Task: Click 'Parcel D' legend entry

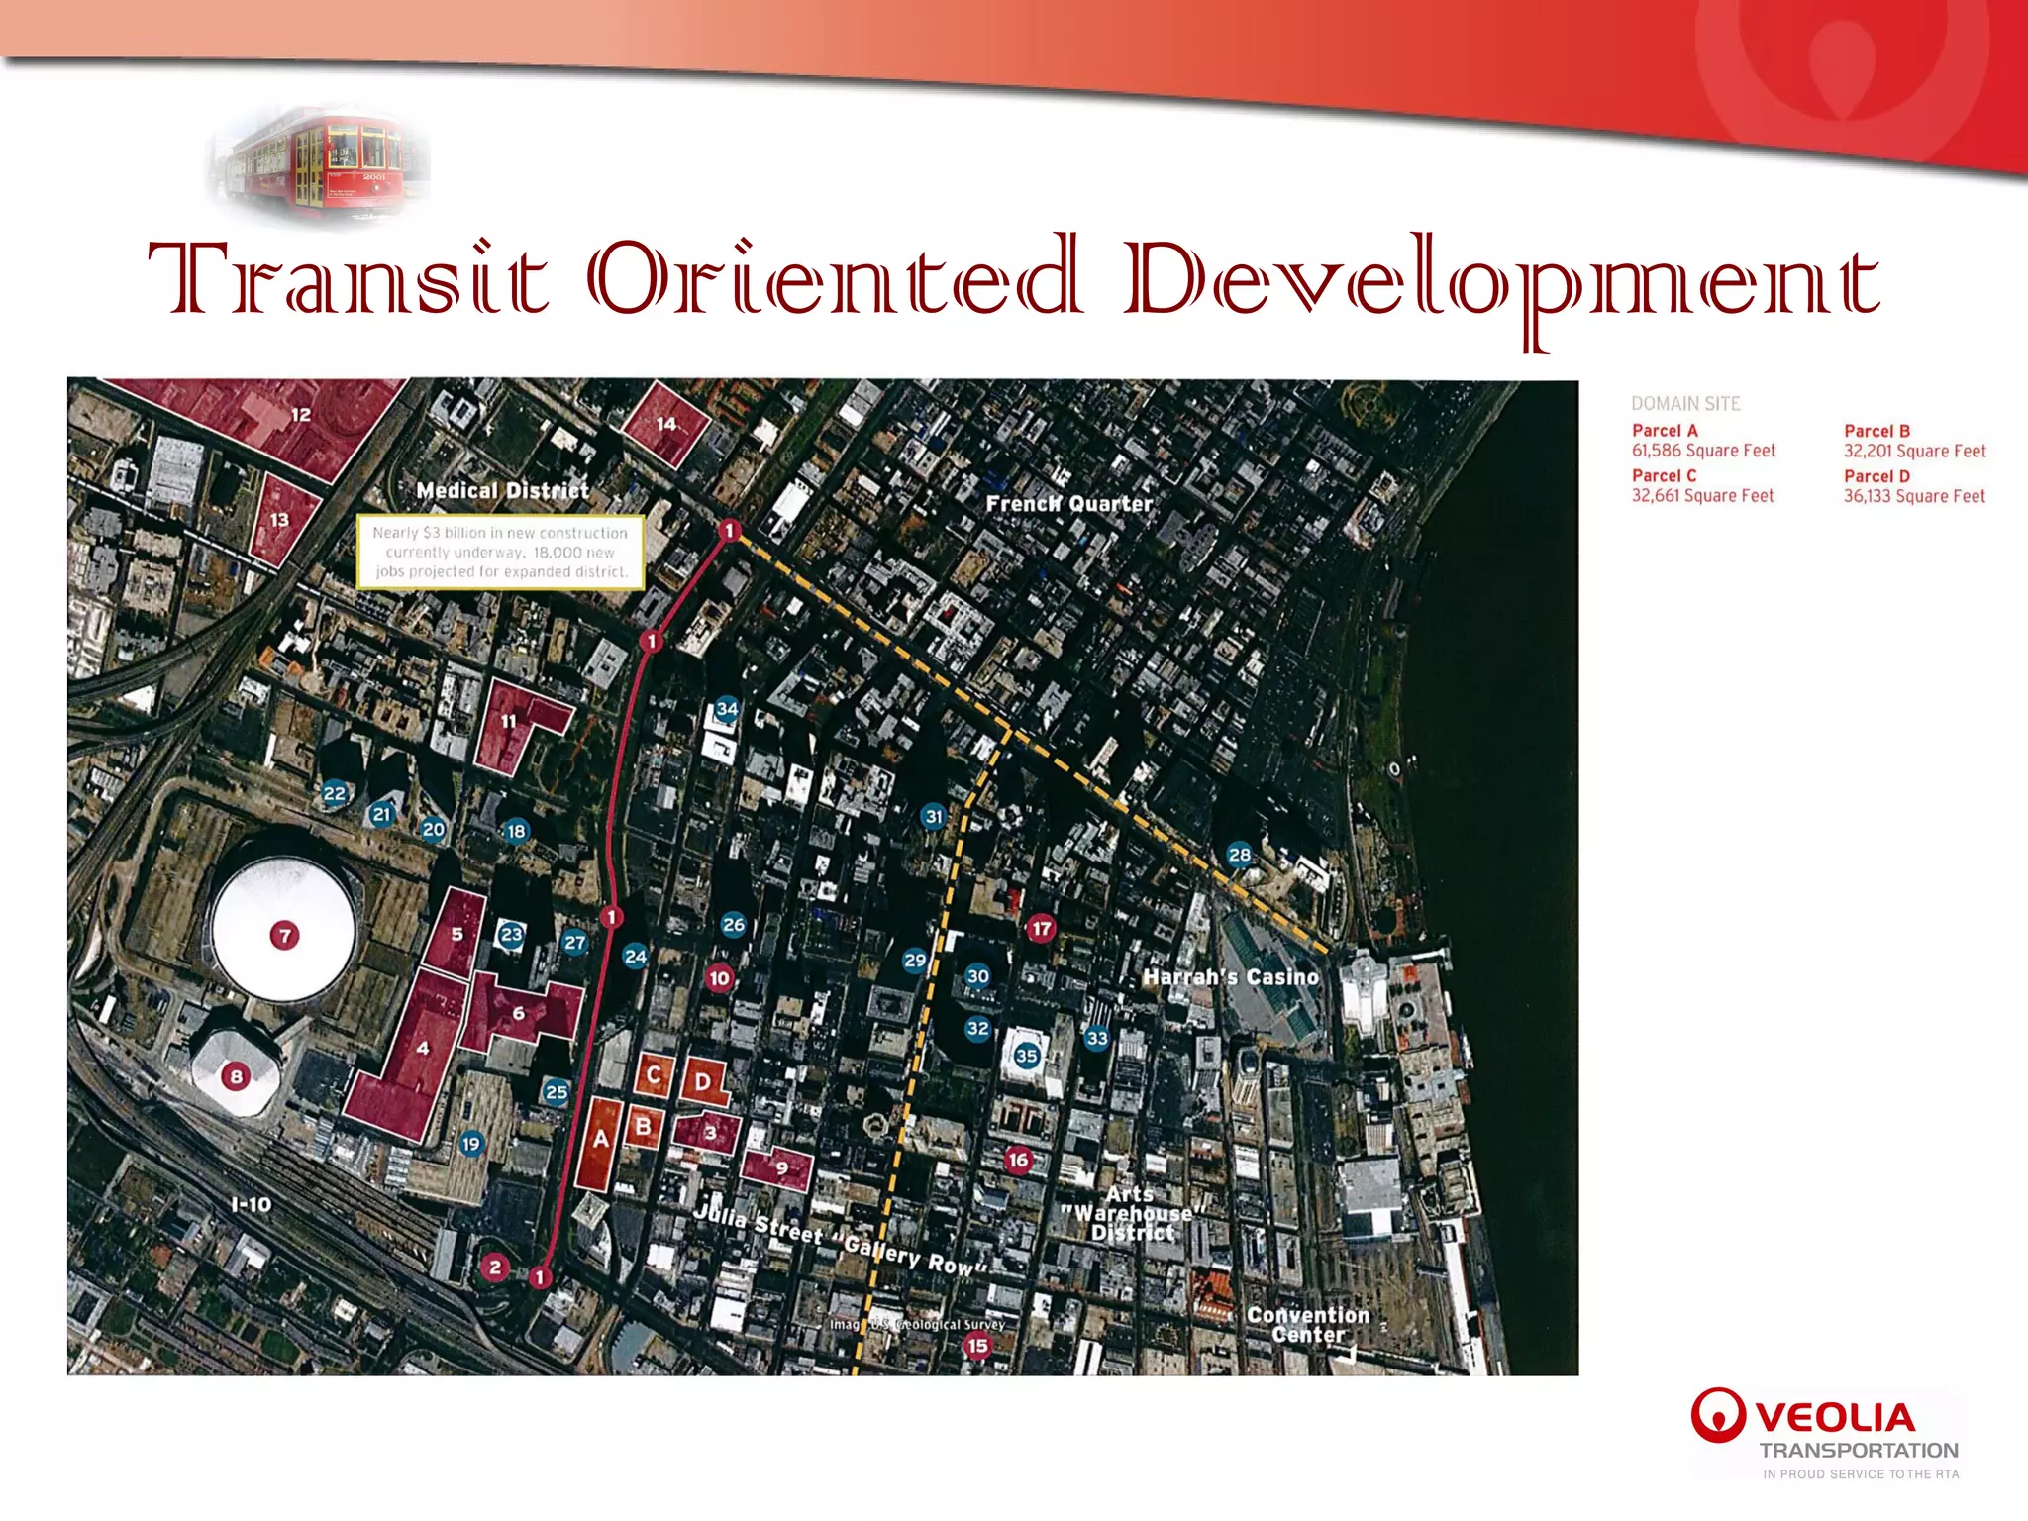Action: (x=1915, y=486)
